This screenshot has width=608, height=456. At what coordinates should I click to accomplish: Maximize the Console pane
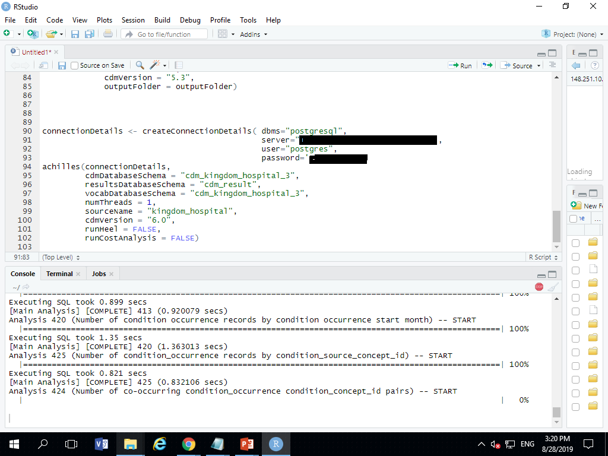tap(552, 274)
